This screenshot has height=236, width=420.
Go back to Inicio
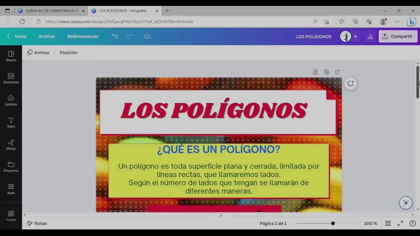pyautogui.click(x=17, y=36)
